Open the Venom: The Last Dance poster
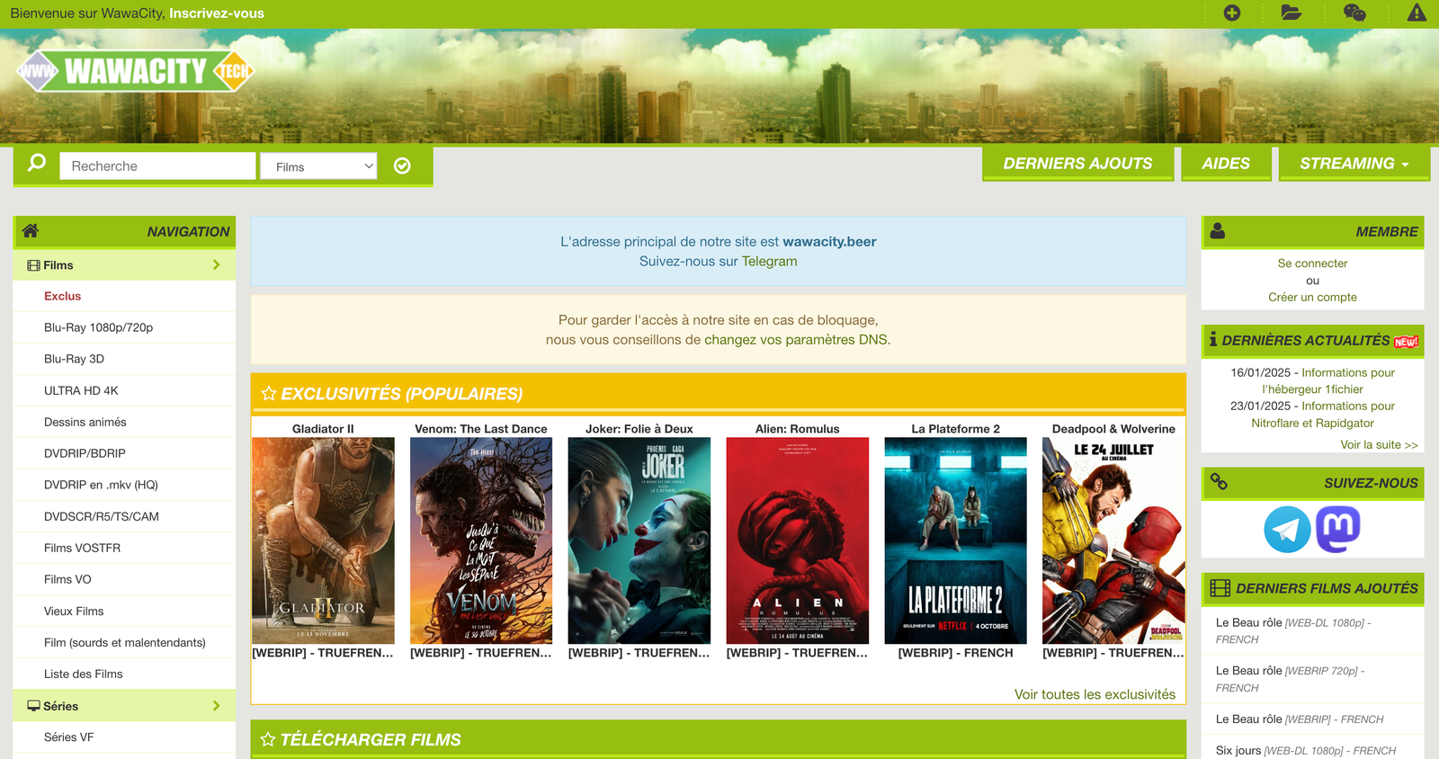1439x759 pixels. (x=481, y=540)
